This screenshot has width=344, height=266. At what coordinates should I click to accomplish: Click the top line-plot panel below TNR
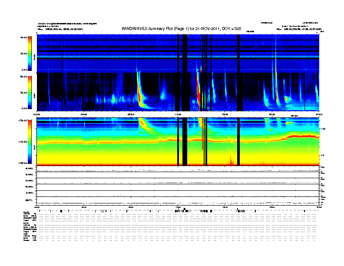point(178,169)
